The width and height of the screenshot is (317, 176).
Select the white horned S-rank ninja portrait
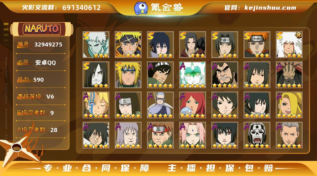[96, 45]
